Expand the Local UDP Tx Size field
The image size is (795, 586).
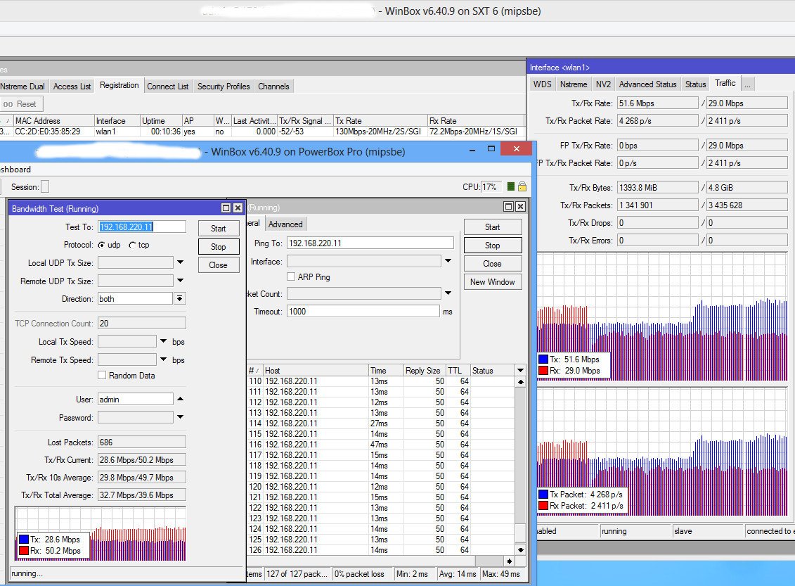(180, 262)
